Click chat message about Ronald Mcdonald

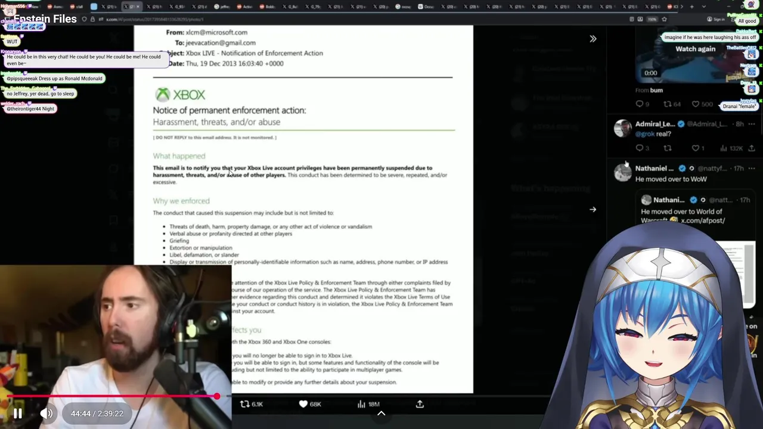(55, 79)
